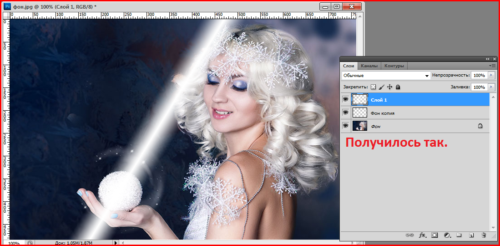Hide the Фон копия layer

tap(345, 113)
